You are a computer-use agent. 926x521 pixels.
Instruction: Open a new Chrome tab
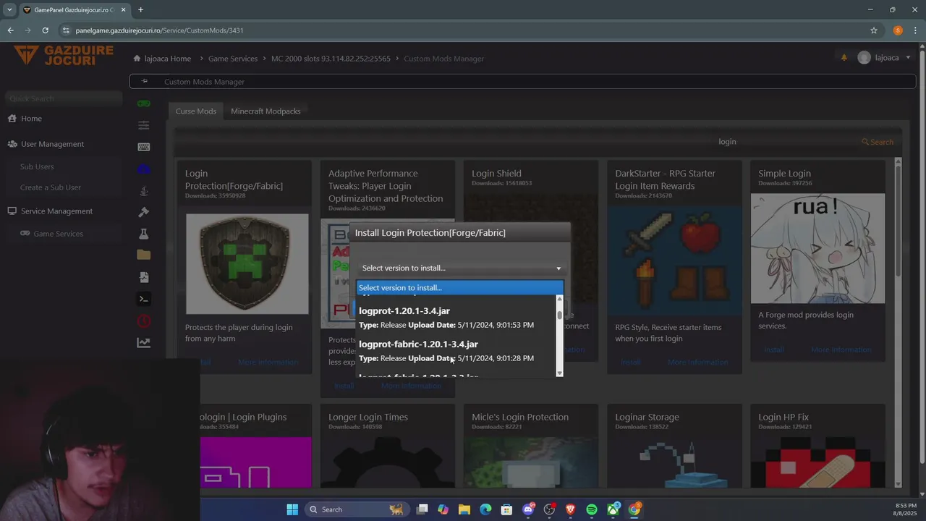pos(140,10)
